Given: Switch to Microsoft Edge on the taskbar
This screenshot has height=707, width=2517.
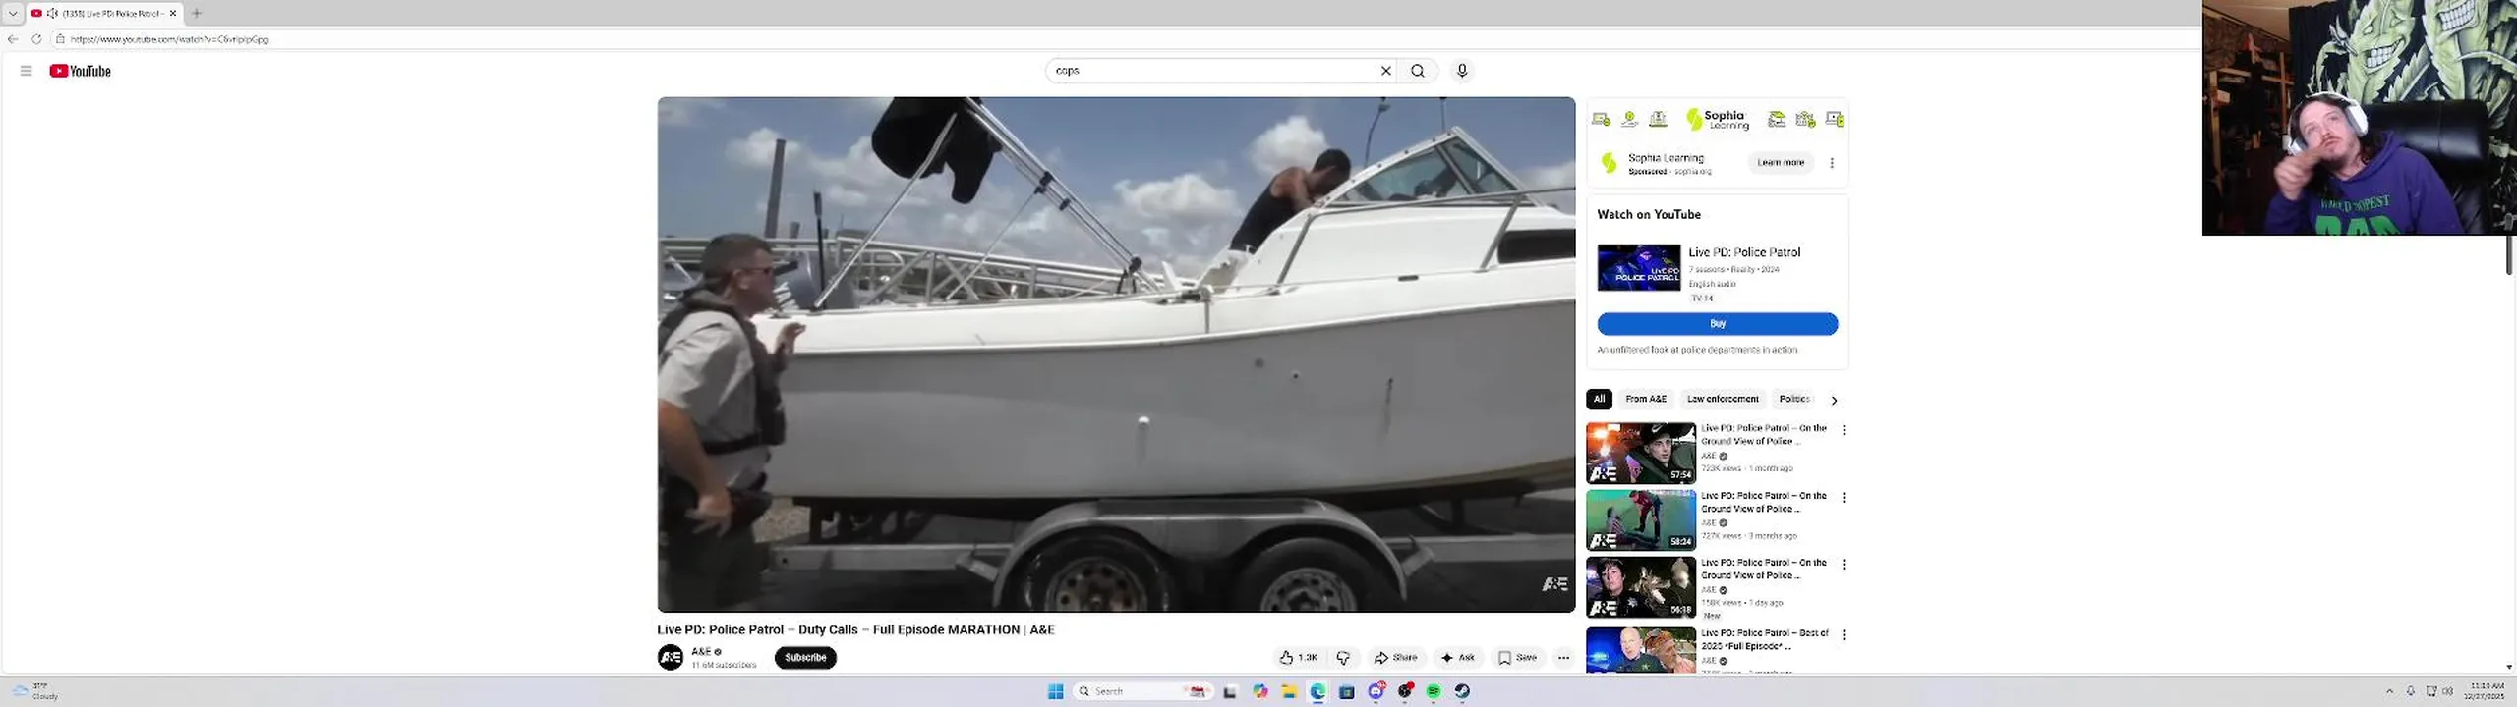Looking at the screenshot, I should coord(1317,691).
